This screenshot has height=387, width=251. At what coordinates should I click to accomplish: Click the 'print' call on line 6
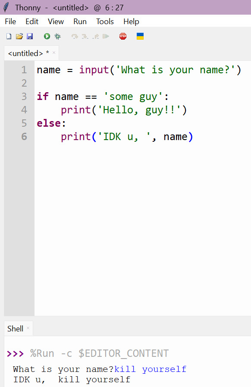click(76, 137)
